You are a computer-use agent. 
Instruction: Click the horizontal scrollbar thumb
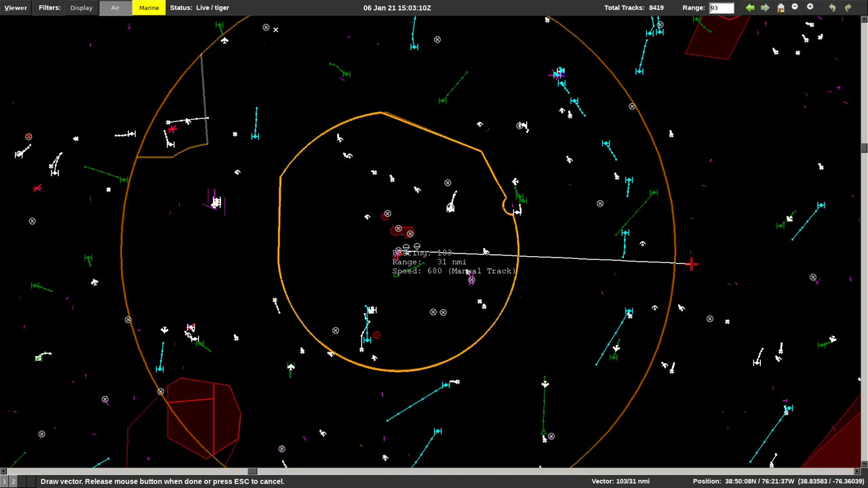[252, 471]
